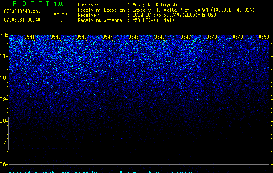Click the 0548 time marker
The height and width of the screenshot is (173, 273).
pyautogui.click(x=212, y=37)
